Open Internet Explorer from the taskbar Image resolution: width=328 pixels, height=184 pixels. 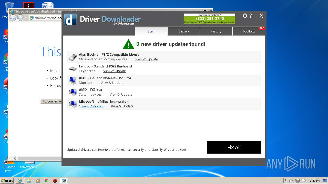(20, 181)
